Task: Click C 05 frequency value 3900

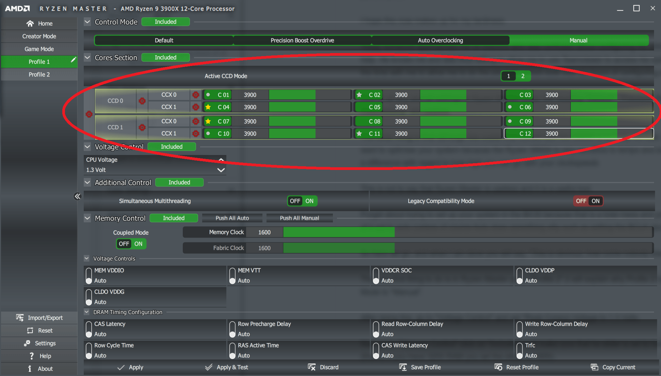Action: coord(401,107)
